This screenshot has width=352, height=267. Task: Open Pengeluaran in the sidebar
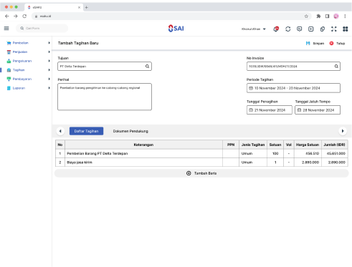point(22,61)
